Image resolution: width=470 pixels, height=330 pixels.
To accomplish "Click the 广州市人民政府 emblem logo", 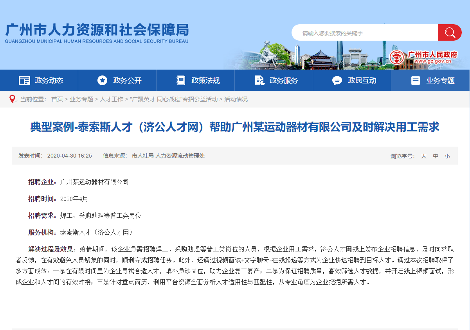I will [x=396, y=57].
